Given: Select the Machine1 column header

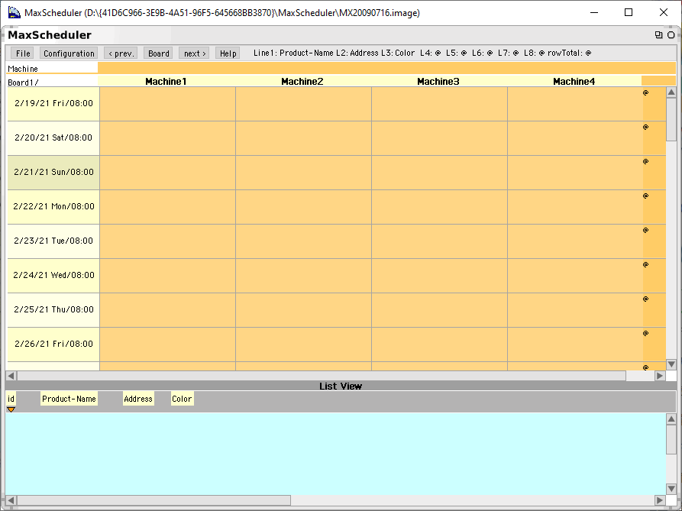Looking at the screenshot, I should click(x=166, y=81).
